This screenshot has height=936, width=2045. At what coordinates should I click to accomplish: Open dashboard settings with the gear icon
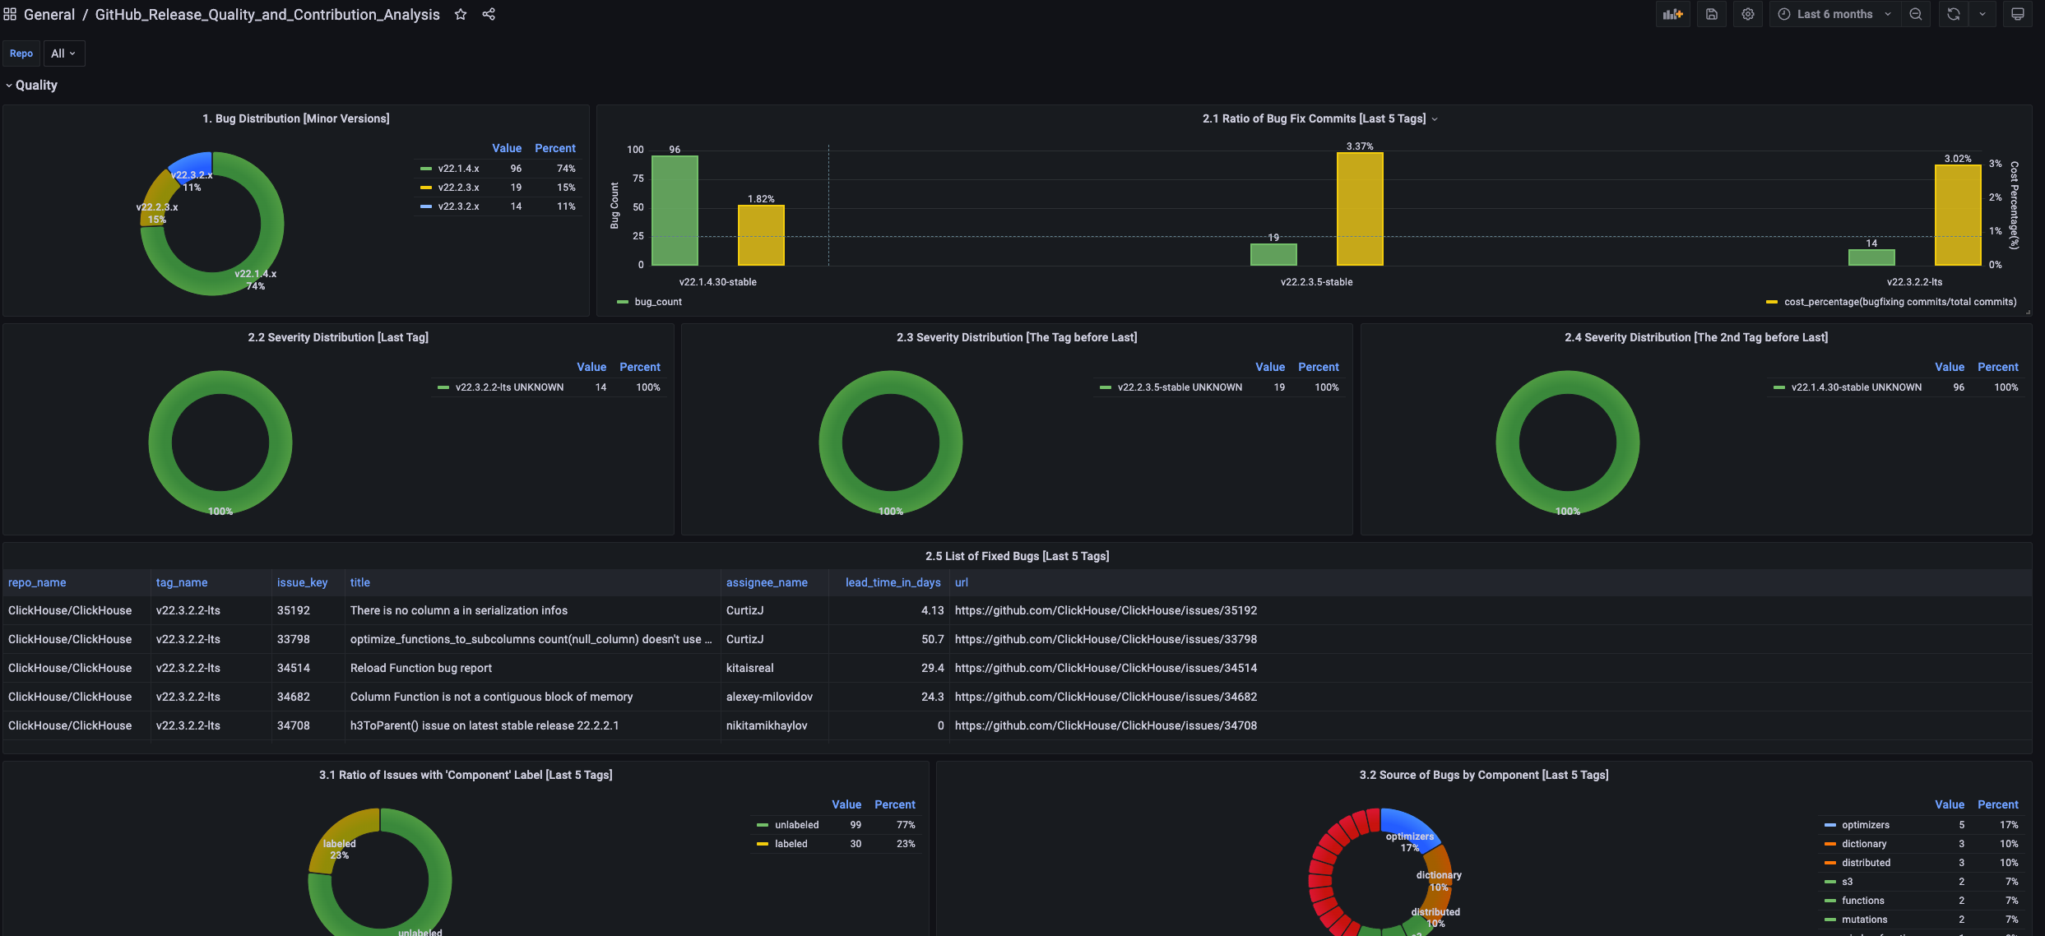click(1747, 14)
